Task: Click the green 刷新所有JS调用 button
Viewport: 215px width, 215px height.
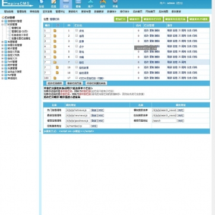Action: pos(198,19)
